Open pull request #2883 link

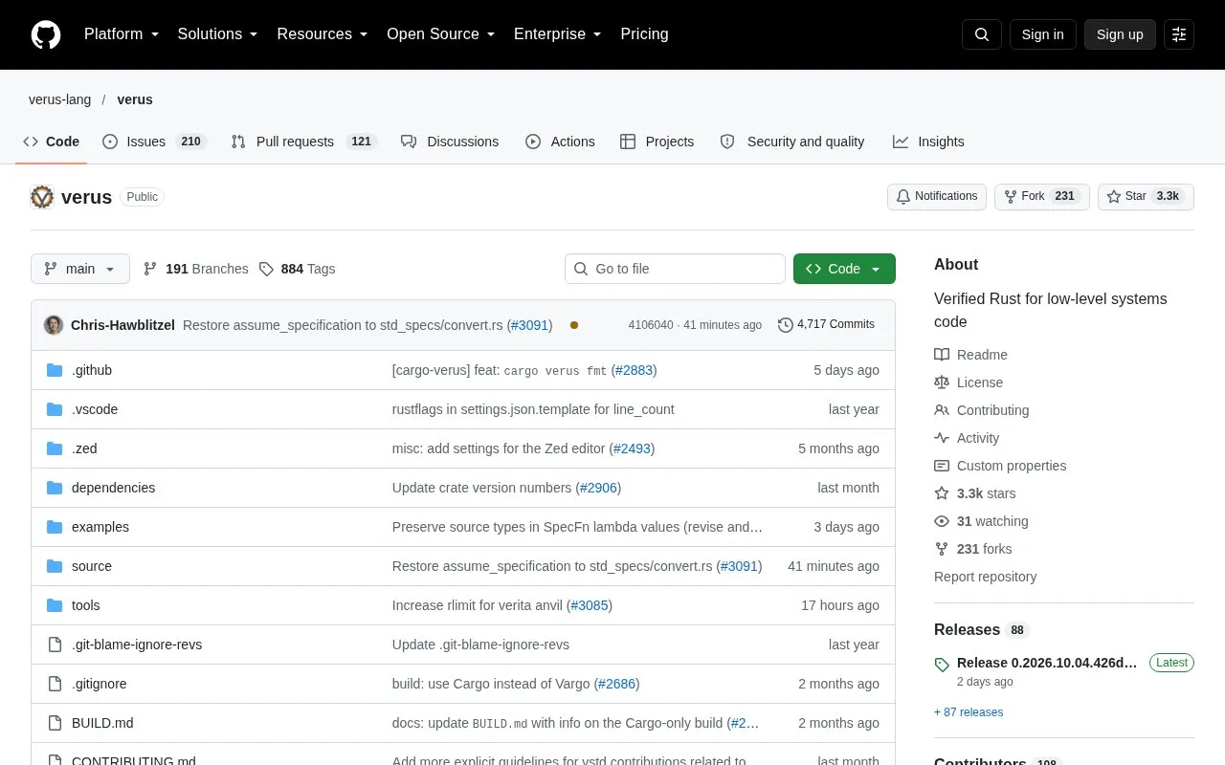634,370
